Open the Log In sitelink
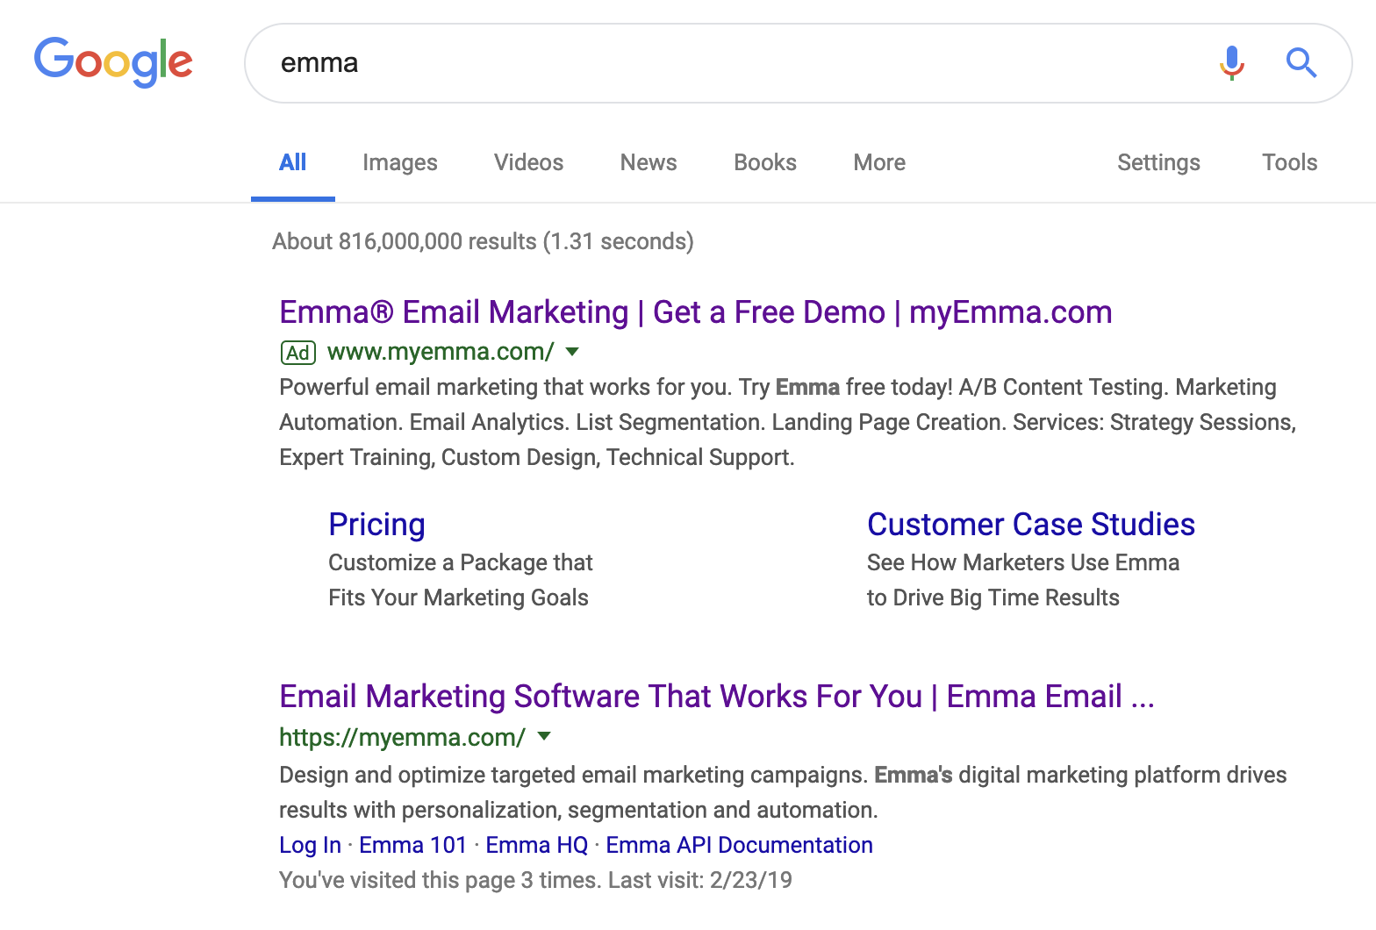This screenshot has height=930, width=1376. coord(310,845)
